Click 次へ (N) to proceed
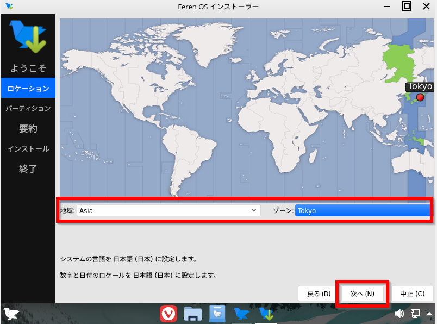The height and width of the screenshot is (324, 437). pyautogui.click(x=363, y=294)
